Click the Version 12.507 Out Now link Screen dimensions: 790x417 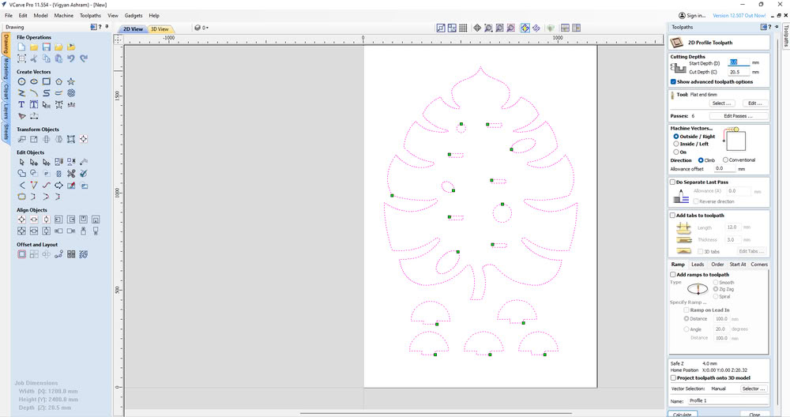tap(739, 16)
